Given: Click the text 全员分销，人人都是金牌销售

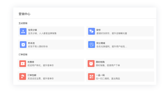Looking at the screenshot, I should (42, 33).
